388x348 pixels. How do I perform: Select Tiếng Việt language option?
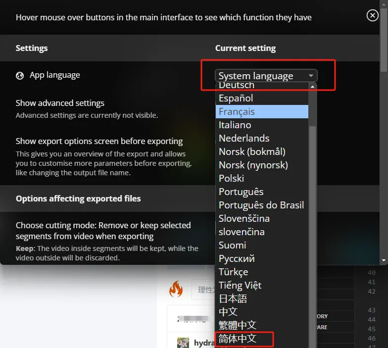tap(262, 285)
